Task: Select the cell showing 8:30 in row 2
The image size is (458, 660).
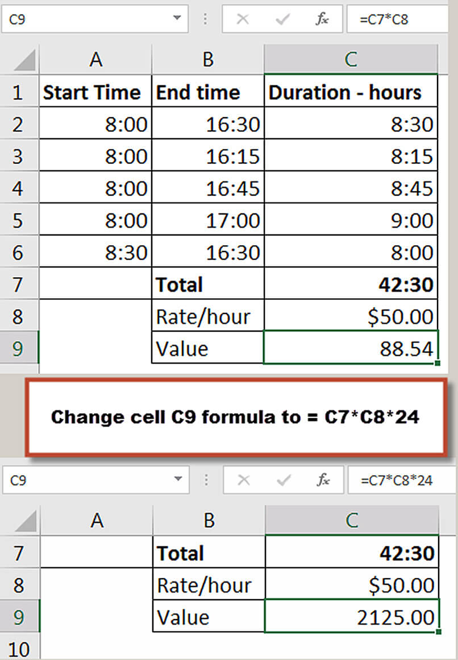Action: (x=351, y=124)
